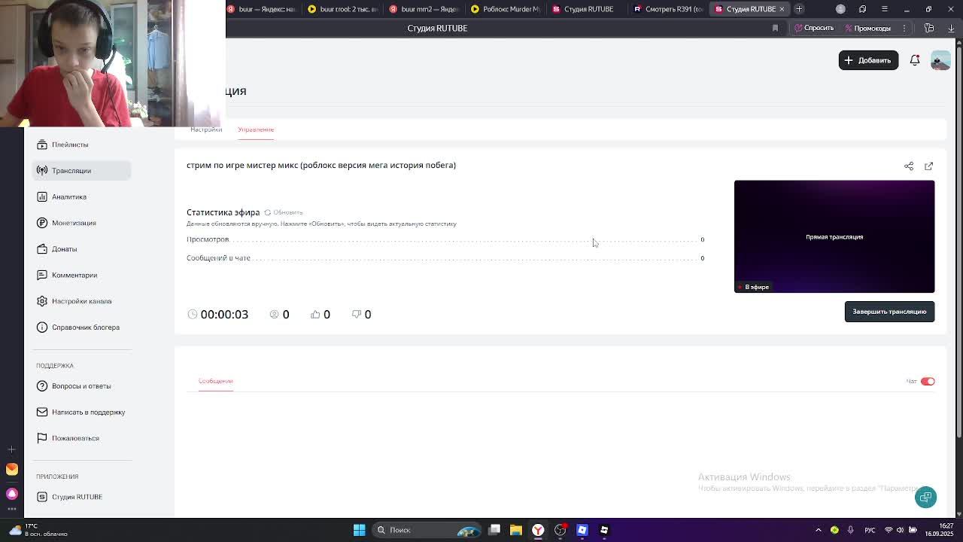This screenshot has width=963, height=542.
Task: Open notifications bell icon
Action: 915,60
